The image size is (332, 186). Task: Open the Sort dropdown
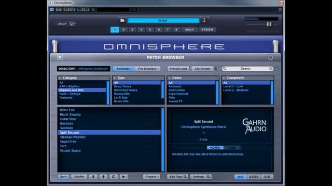click(x=63, y=177)
